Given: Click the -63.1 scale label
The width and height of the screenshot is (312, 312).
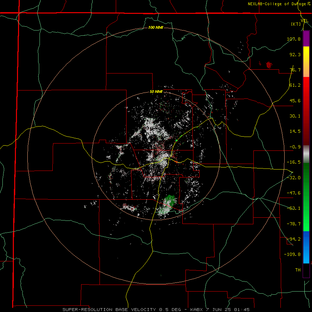Looking at the screenshot, I should [294, 208].
